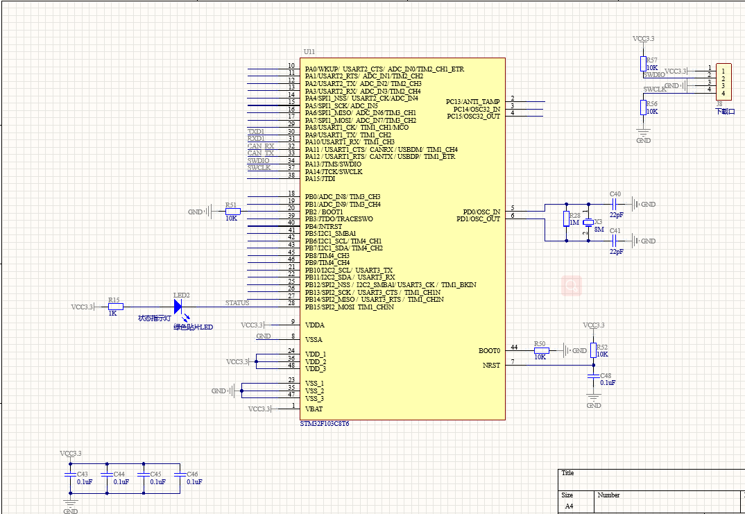
Task: Click the PD0/OSC_IN pin name
Action: 482,212
